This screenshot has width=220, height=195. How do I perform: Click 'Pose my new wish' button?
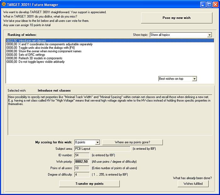coord(176,18)
